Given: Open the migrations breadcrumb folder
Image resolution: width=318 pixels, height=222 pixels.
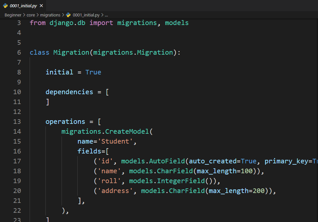Looking at the screenshot, I should (50, 15).
